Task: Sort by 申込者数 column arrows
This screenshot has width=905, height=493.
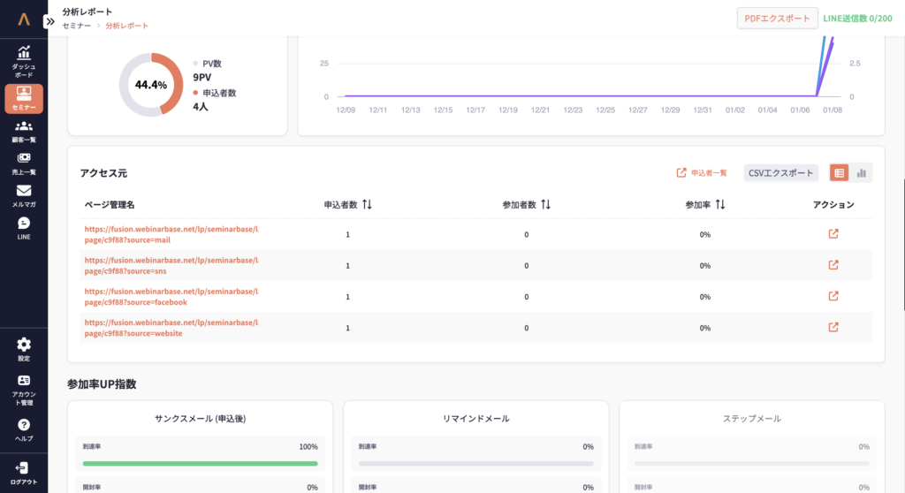Action: [367, 204]
